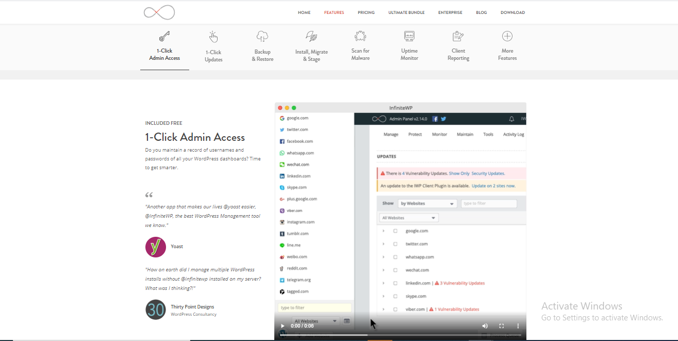
Task: Open the Show 'by Websites' dropdown
Action: point(427,204)
